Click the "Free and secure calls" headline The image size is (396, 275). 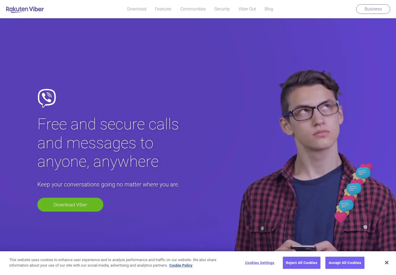coord(108,124)
